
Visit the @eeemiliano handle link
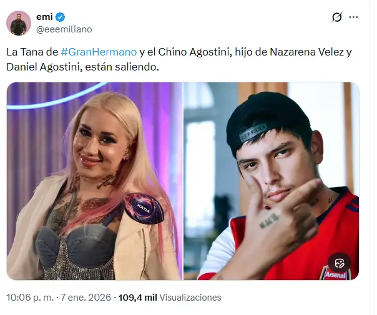coord(64,29)
